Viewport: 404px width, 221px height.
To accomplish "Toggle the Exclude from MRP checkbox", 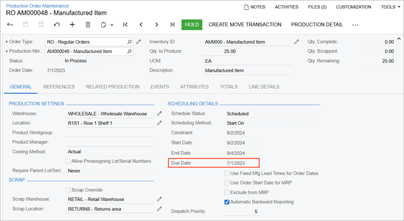I will pos(227,192).
